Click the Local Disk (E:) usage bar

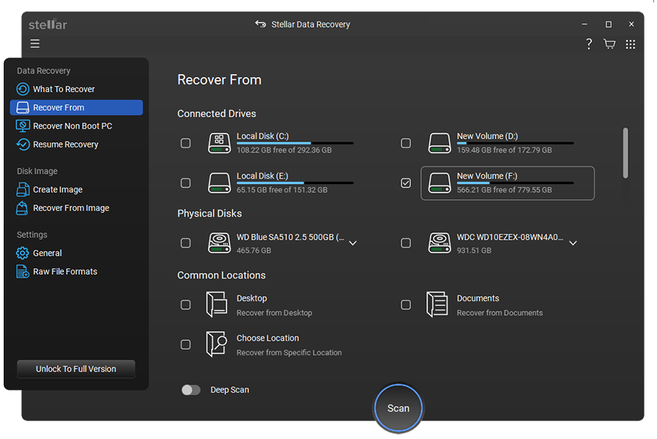(295, 182)
